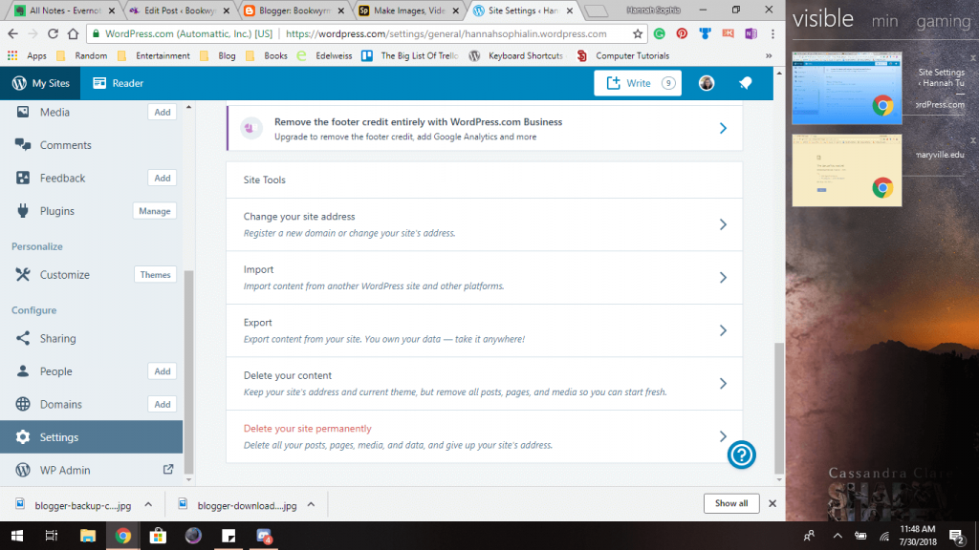Reload the page with refresh icon
Screen dimensions: 979x550
54,33
